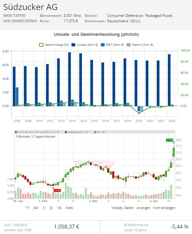Screen dimensions: 192x234
Task: Click the red 14,45 low price marker
Action: [57, 190]
